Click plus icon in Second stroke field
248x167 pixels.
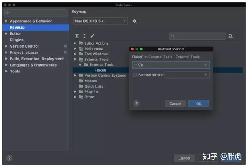(205, 75)
